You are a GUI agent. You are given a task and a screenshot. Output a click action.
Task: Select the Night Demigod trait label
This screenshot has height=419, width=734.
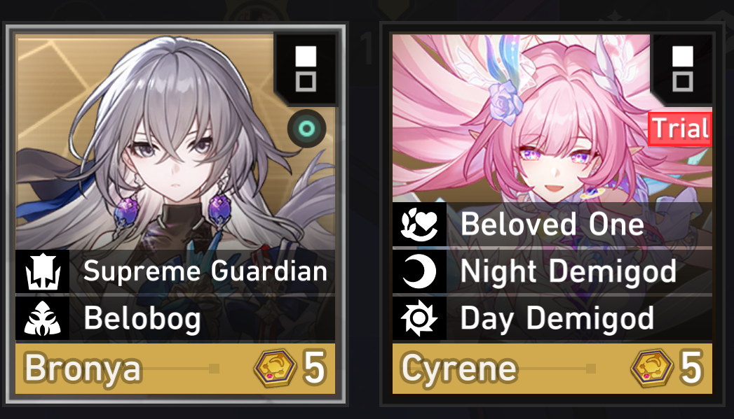click(569, 271)
